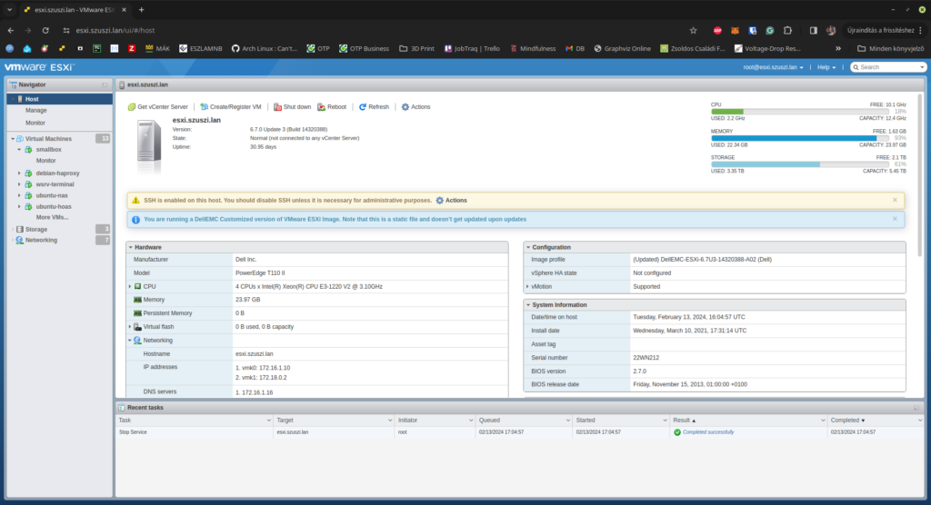Collapse the System Information panel
931x505 pixels.
click(x=528, y=305)
